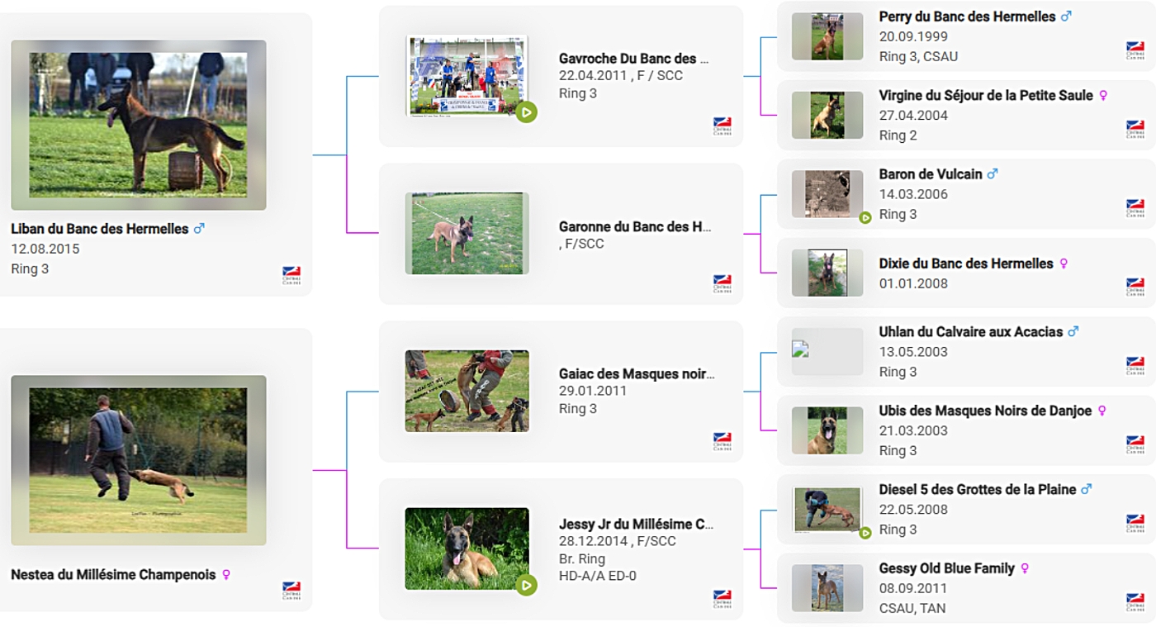The height and width of the screenshot is (627, 1156).
Task: View large photo of Liban standing on grass
Action: 139,125
